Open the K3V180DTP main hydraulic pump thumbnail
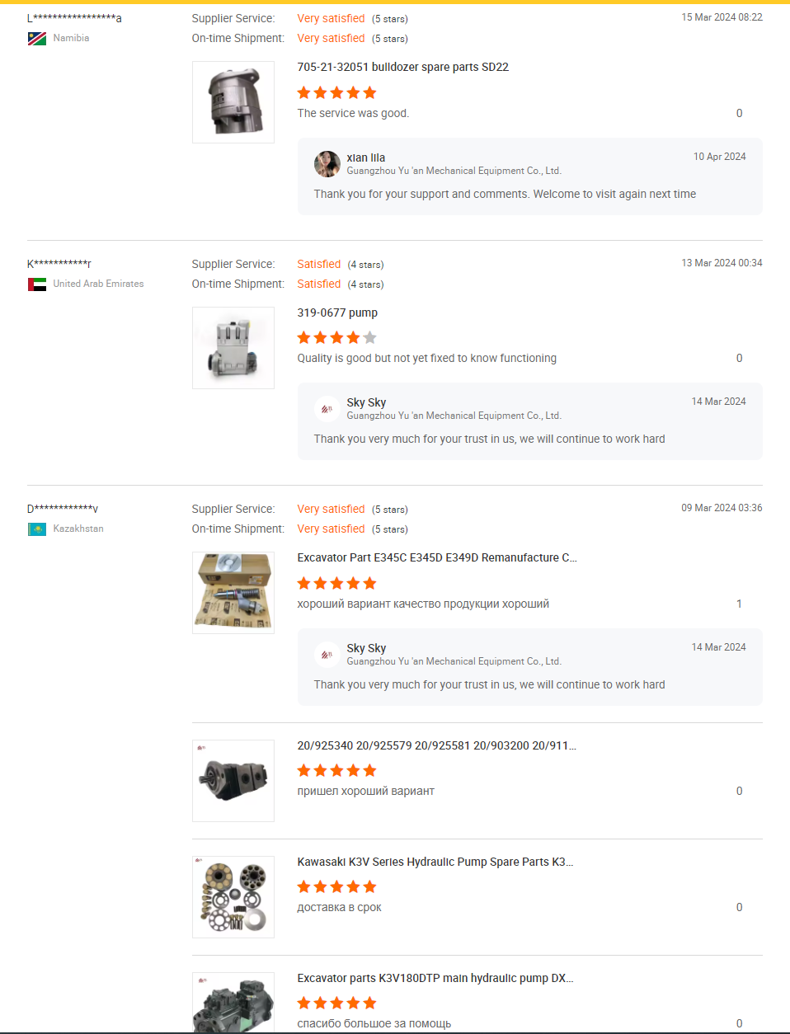 tap(233, 1003)
